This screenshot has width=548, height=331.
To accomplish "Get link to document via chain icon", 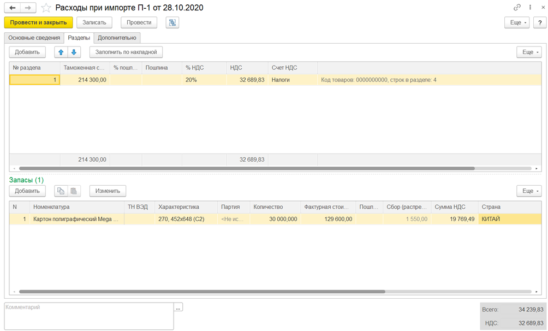I will (517, 8).
